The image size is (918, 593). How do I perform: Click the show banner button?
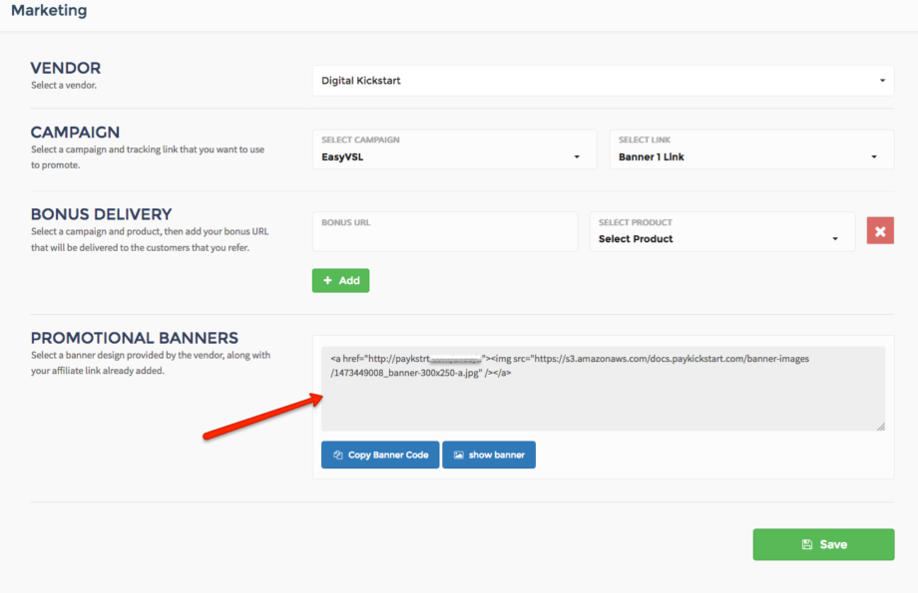point(489,455)
